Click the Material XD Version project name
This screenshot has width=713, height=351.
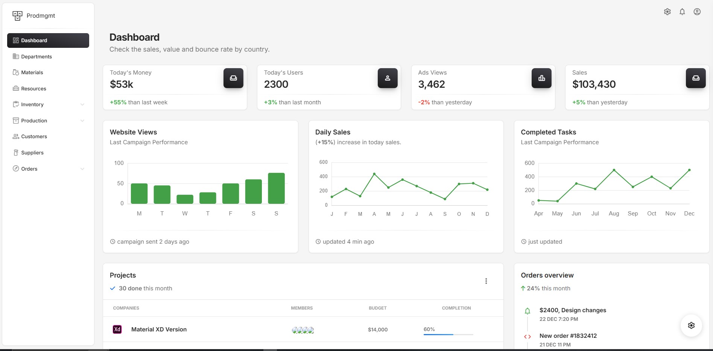click(159, 330)
